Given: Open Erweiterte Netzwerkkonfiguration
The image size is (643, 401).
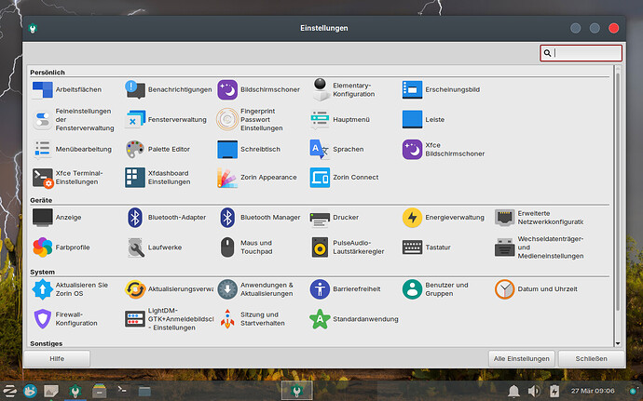Looking at the screenshot, I should 540,218.
